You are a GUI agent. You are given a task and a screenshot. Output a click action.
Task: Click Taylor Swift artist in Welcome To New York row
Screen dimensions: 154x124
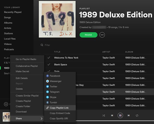109,58
